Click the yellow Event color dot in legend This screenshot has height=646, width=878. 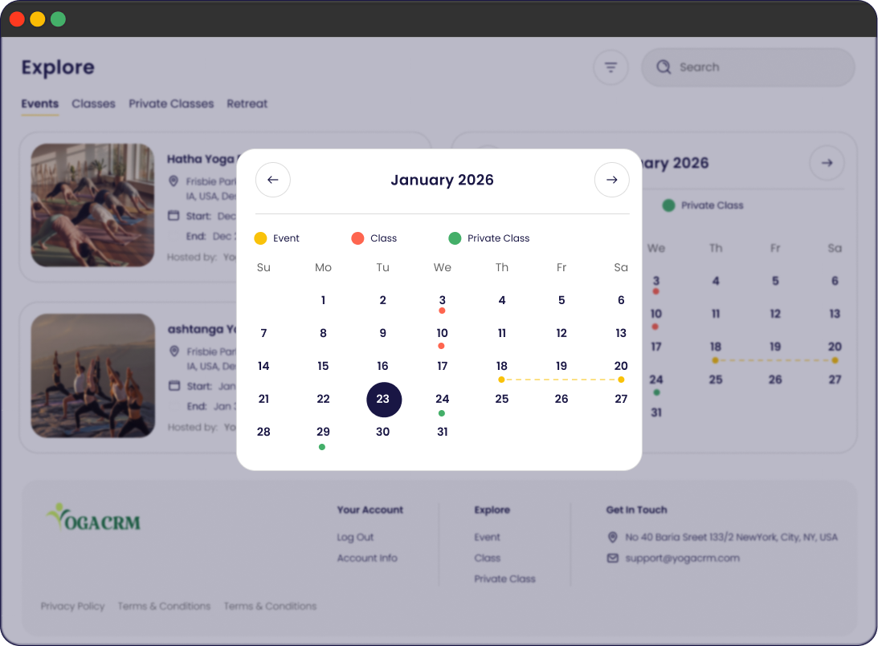click(260, 238)
